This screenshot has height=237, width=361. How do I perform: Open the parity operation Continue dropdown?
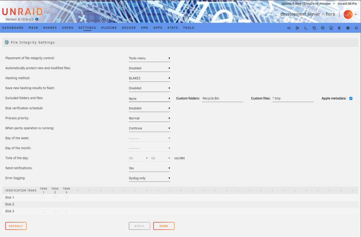(x=149, y=128)
